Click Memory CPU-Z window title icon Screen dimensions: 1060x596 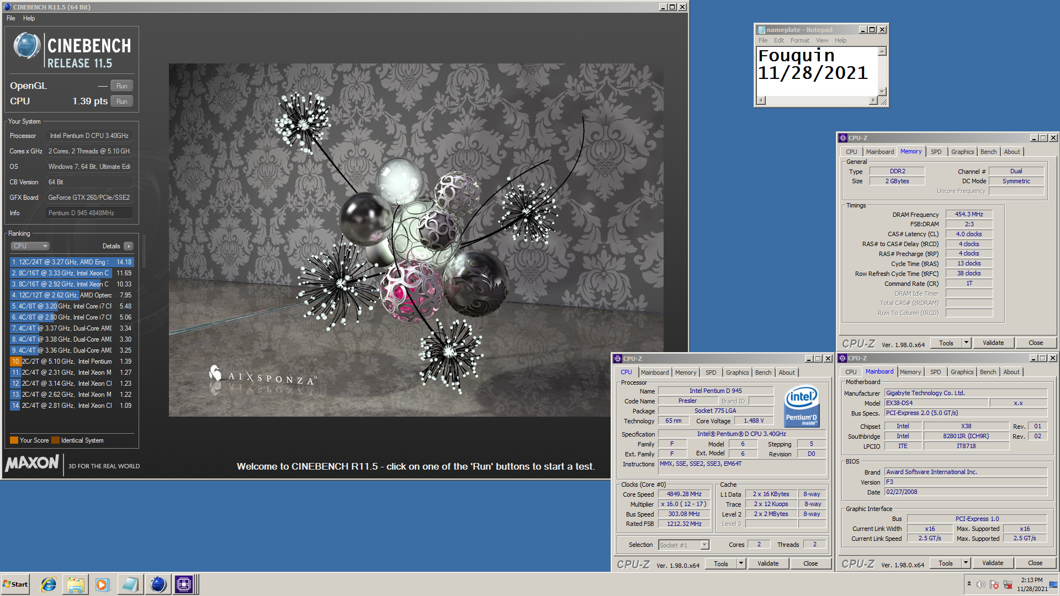point(843,138)
